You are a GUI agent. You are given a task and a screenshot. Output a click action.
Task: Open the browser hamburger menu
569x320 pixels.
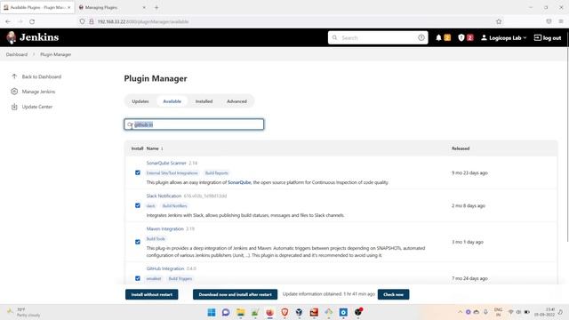pos(561,21)
